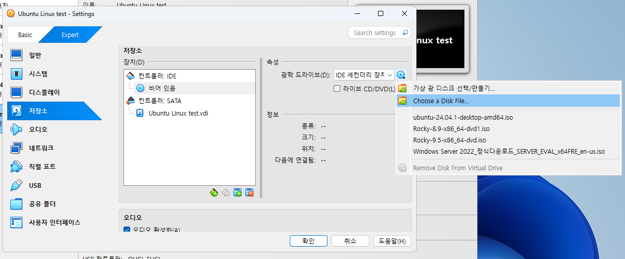The width and height of the screenshot is (625, 259).
Task: Select Rocky-9.5-x86_64-dvd.iso from menu
Action: point(508,140)
